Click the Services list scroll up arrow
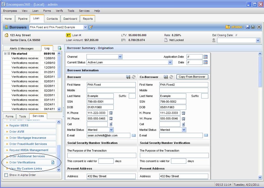 59,122
